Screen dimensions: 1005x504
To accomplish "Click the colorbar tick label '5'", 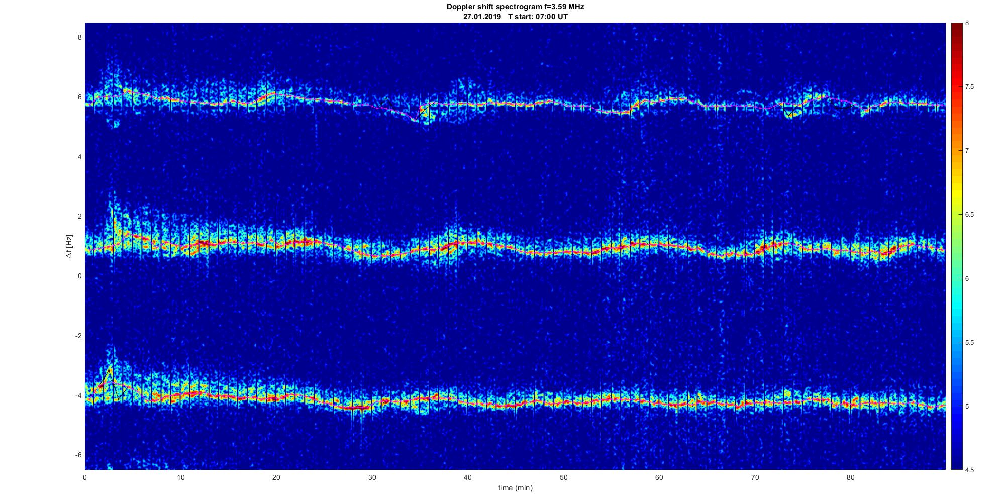I will click(x=968, y=406).
